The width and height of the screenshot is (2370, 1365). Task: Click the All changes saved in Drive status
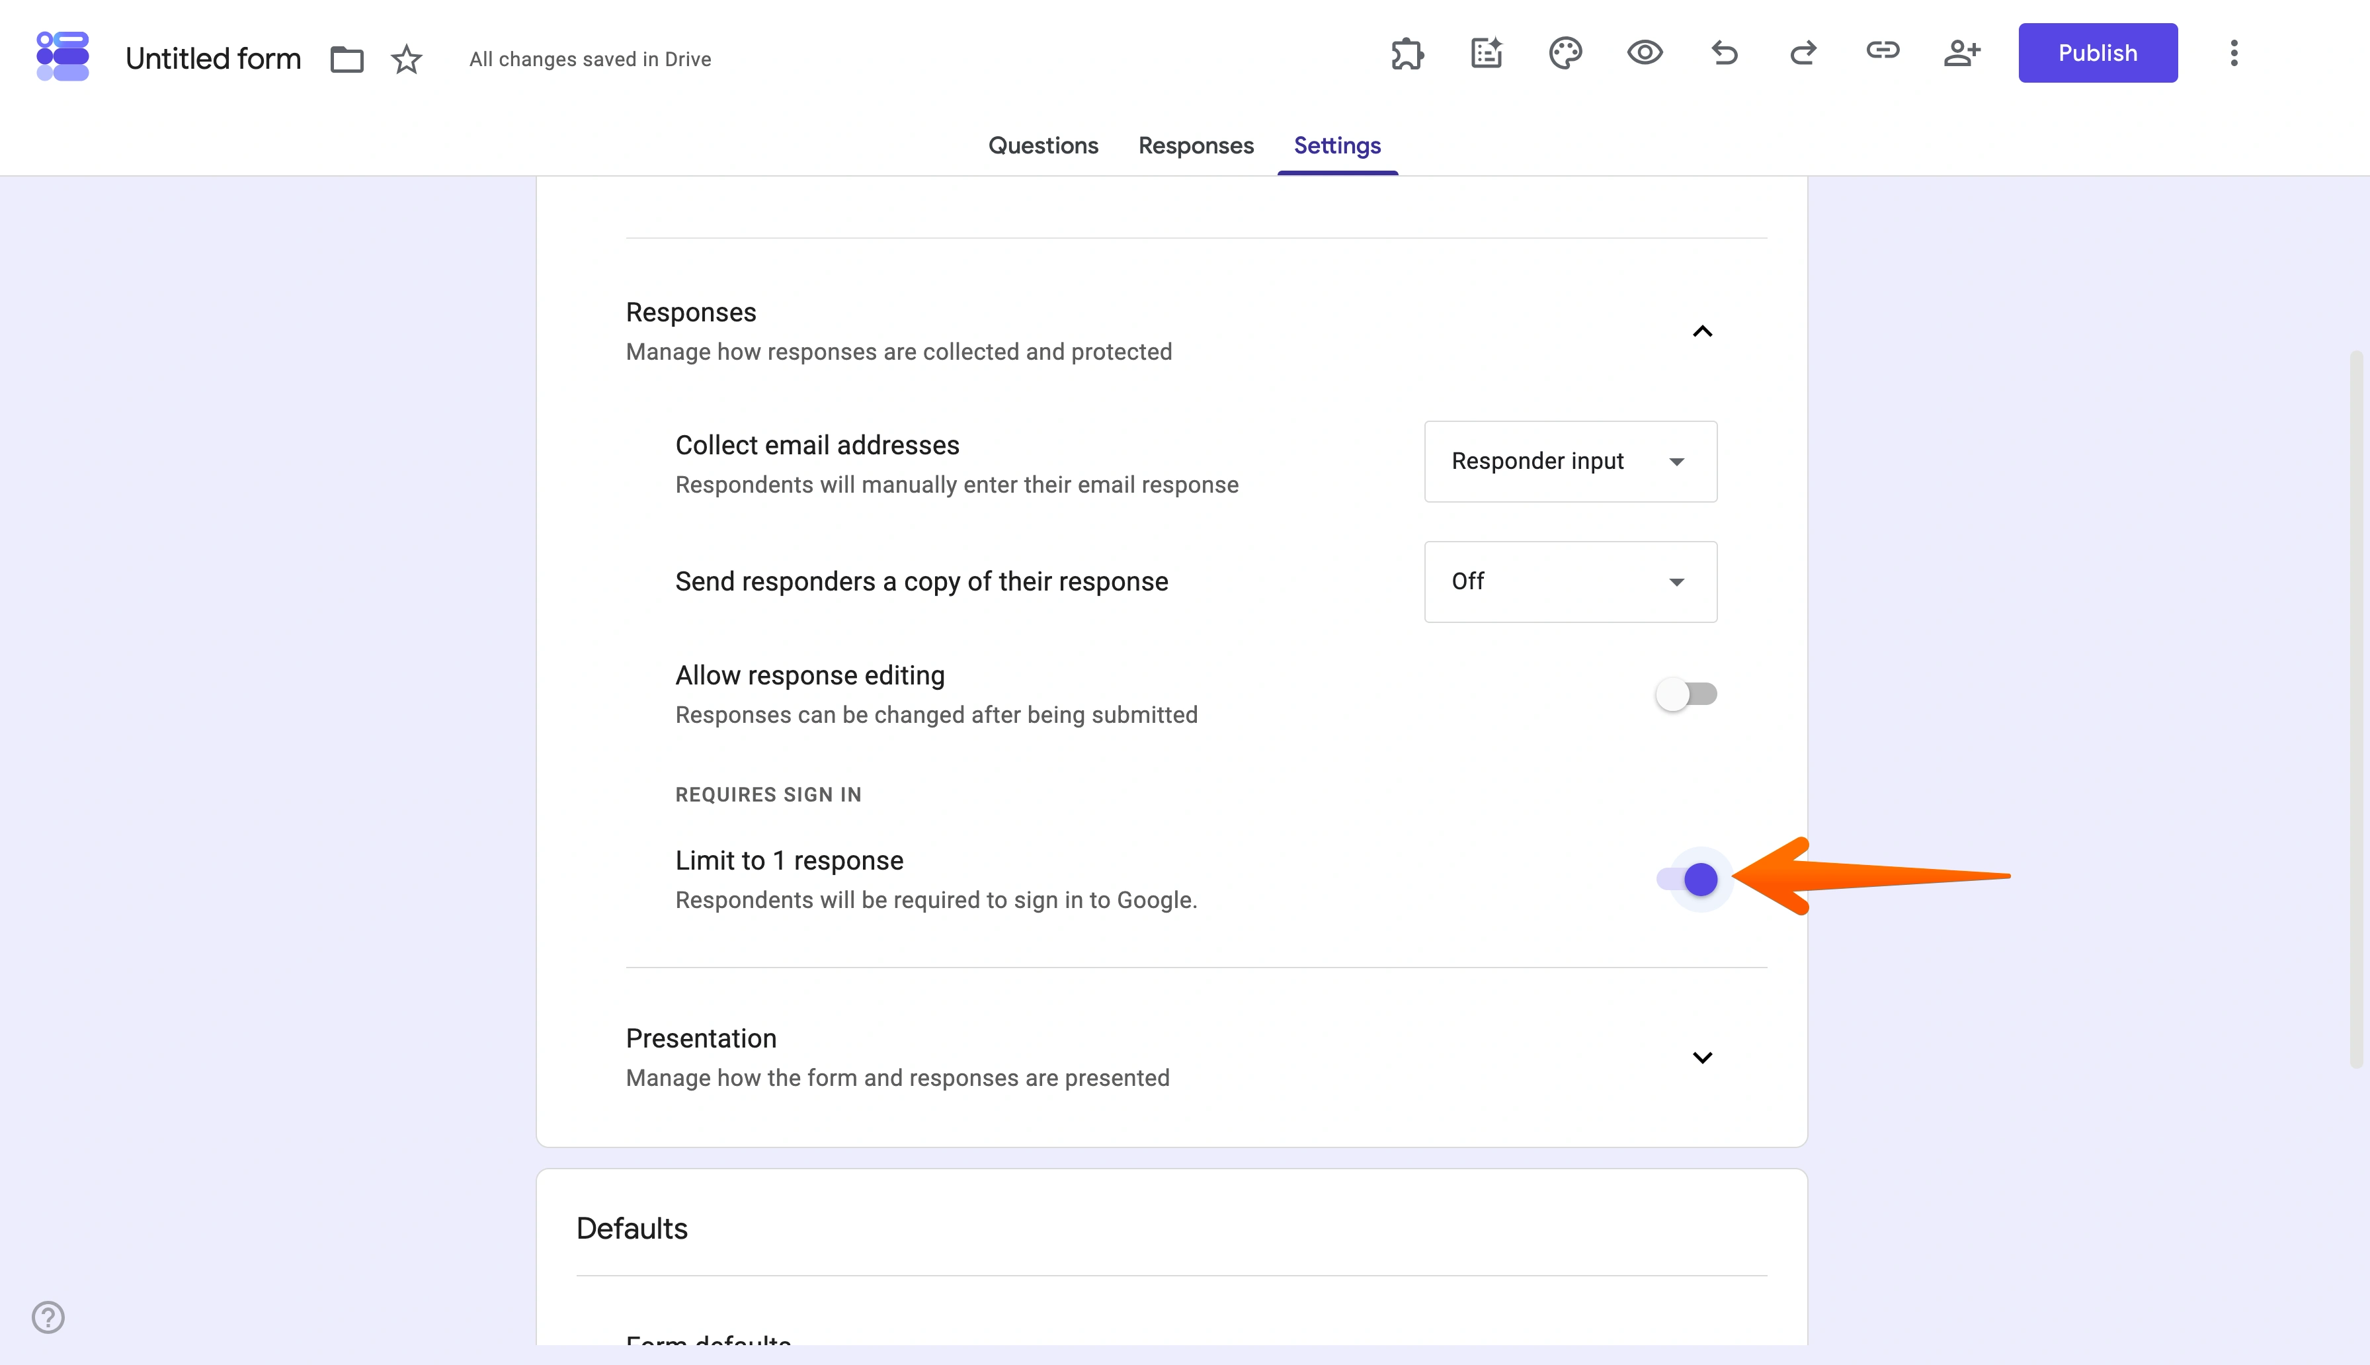[x=591, y=59]
